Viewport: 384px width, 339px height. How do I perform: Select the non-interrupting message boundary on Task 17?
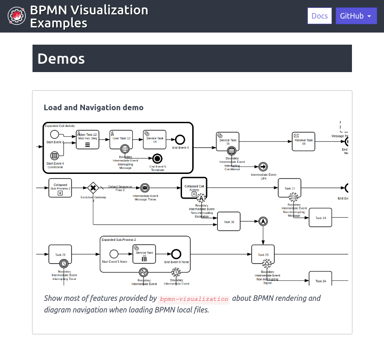point(293,197)
